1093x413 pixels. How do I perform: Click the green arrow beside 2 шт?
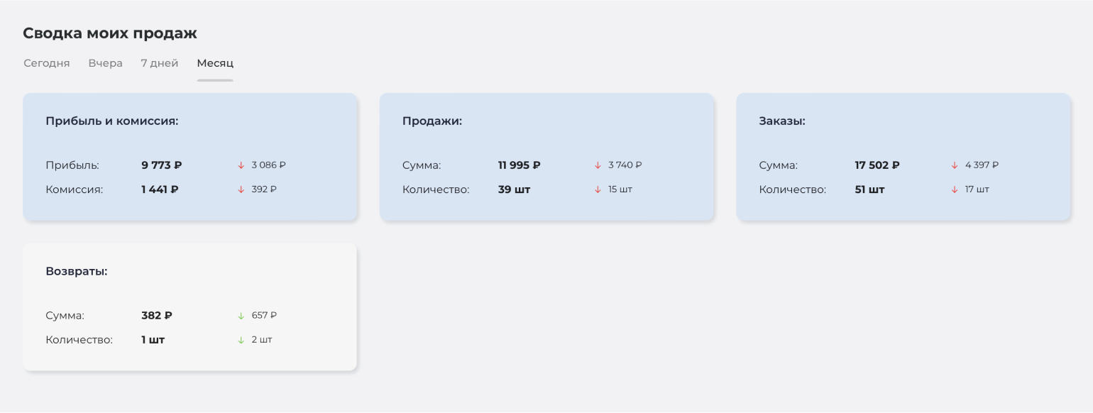241,340
